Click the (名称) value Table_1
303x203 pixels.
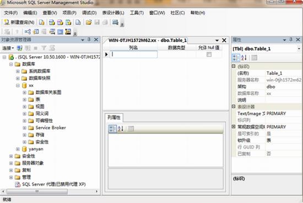(x=274, y=73)
